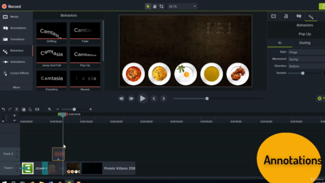325x183 pixels.
Task: Click the playback scrubber handle
Action: 207,99
